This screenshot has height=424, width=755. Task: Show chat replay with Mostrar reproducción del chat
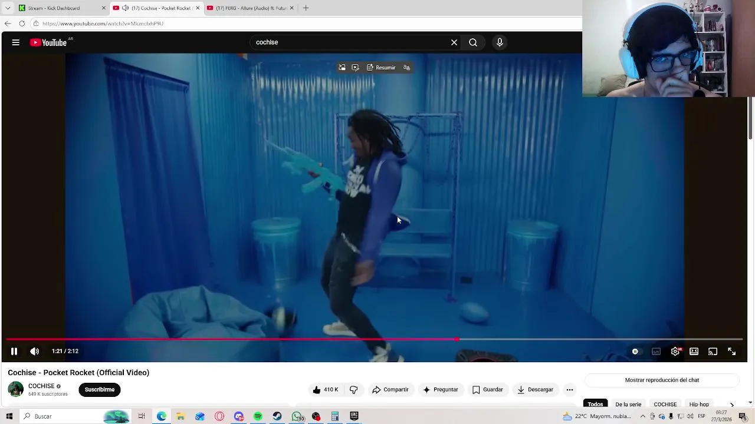point(662,380)
